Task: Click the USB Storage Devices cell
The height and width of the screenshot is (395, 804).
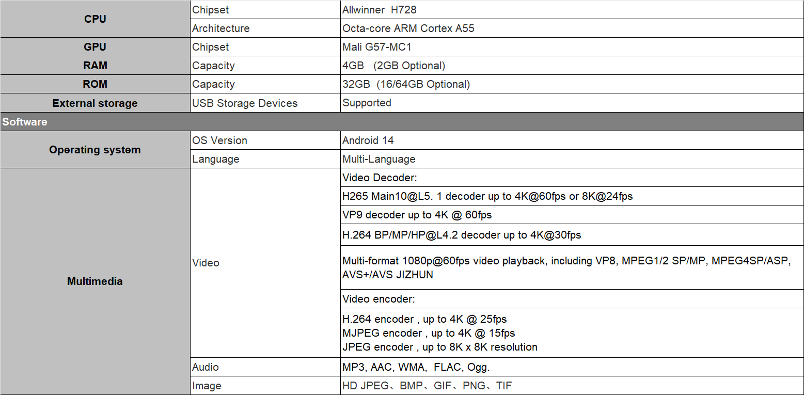Action: 265,103
